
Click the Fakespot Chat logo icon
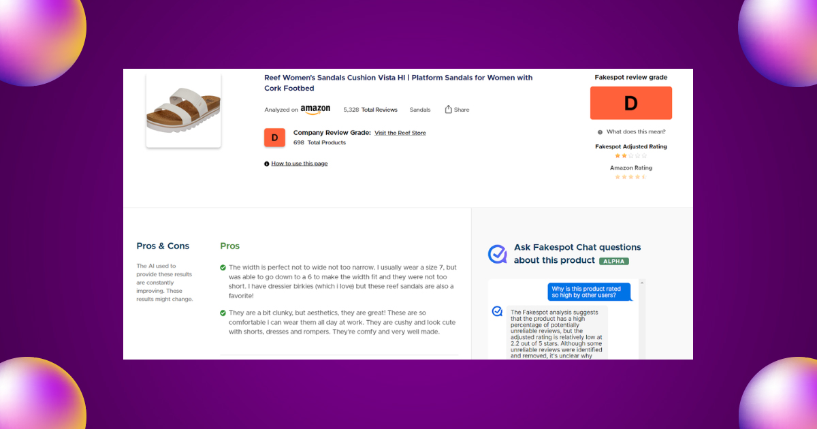(x=498, y=254)
